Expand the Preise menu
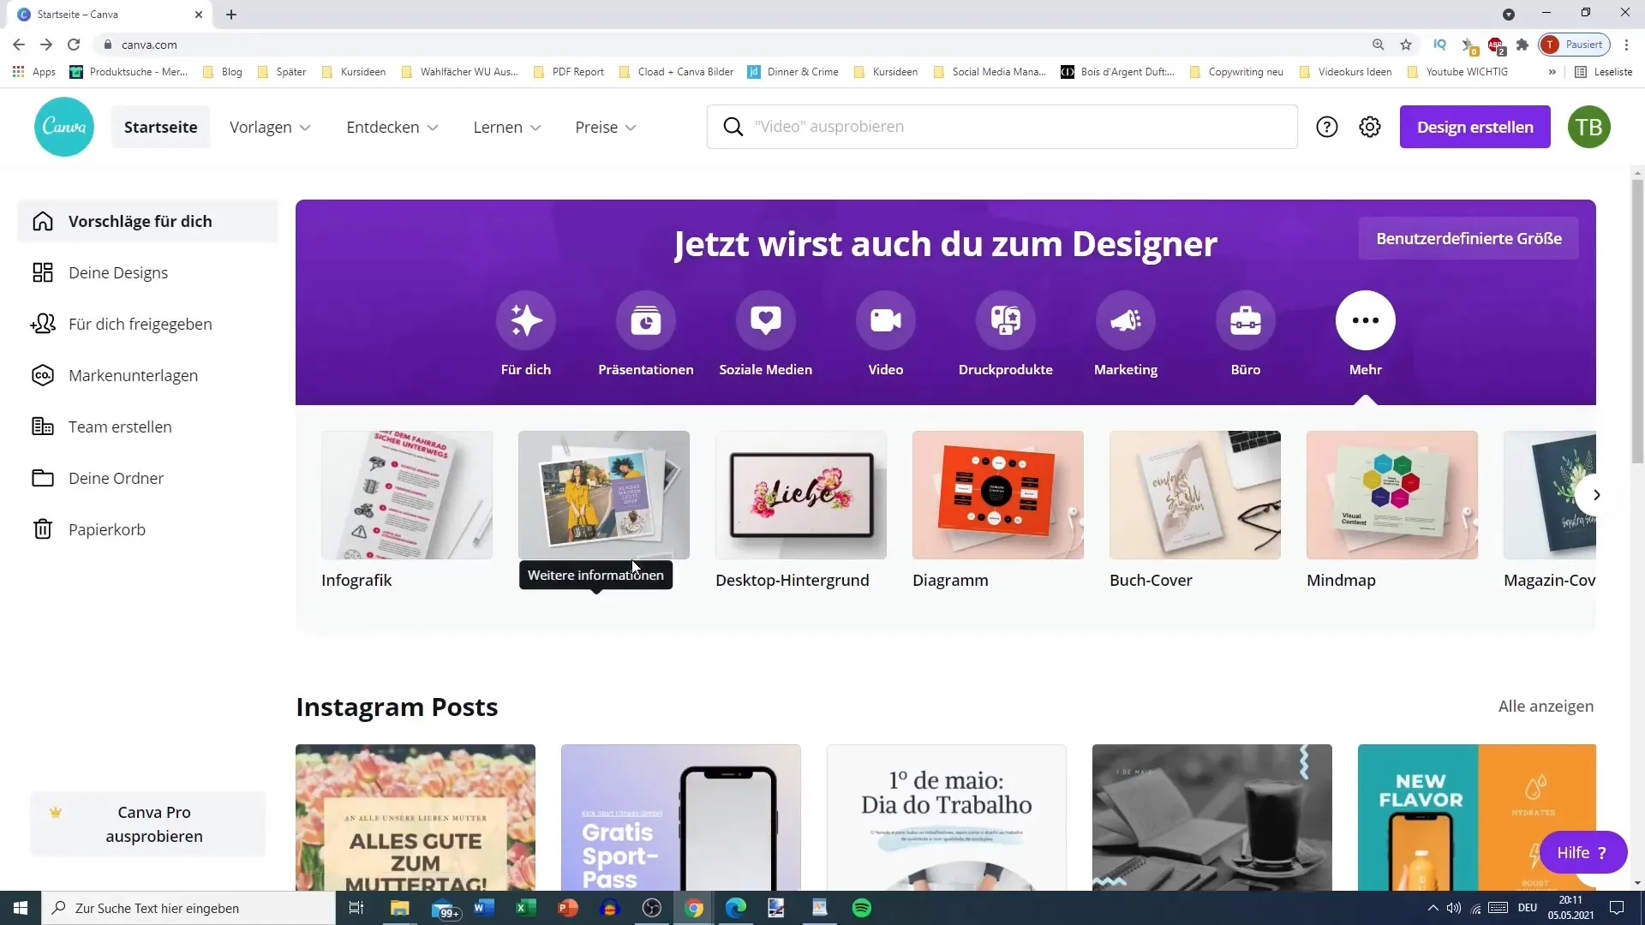This screenshot has height=925, width=1645. point(606,127)
